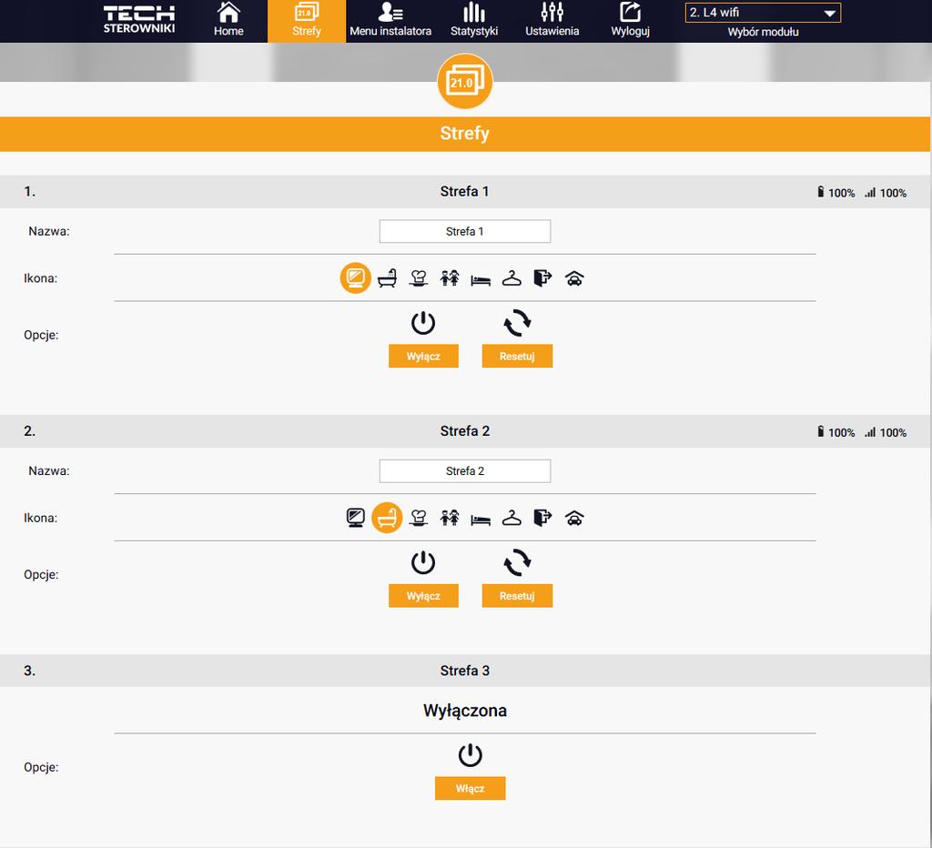This screenshot has width=932, height=848.
Task: Turn off Strefa 1 with Wyłącz button
Action: click(x=423, y=356)
